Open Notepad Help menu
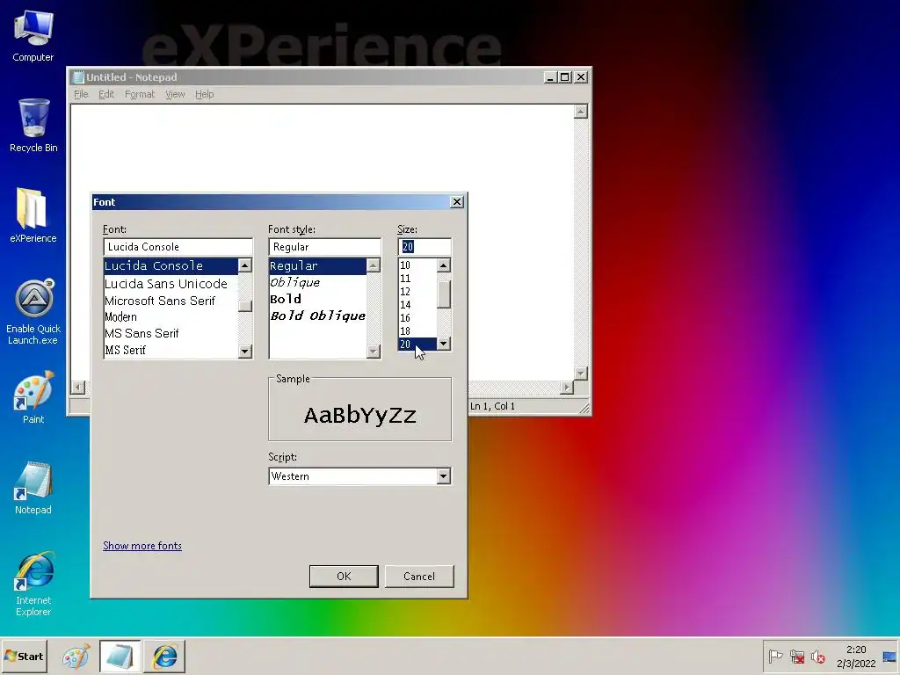 point(204,94)
